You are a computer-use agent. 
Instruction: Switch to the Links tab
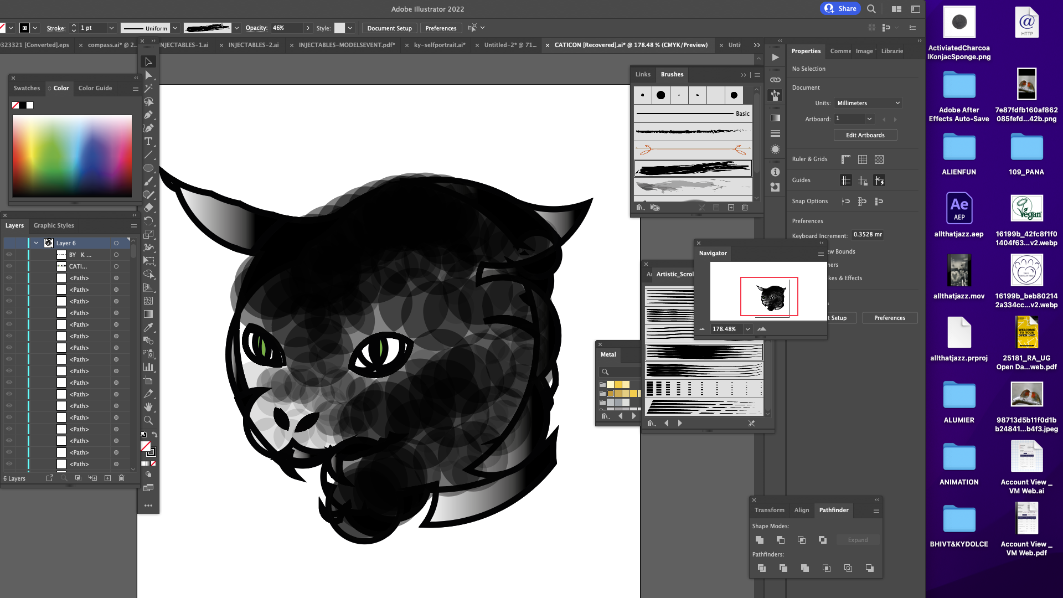[x=643, y=74]
